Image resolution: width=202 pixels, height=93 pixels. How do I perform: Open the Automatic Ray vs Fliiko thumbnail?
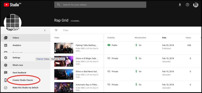point(64,87)
